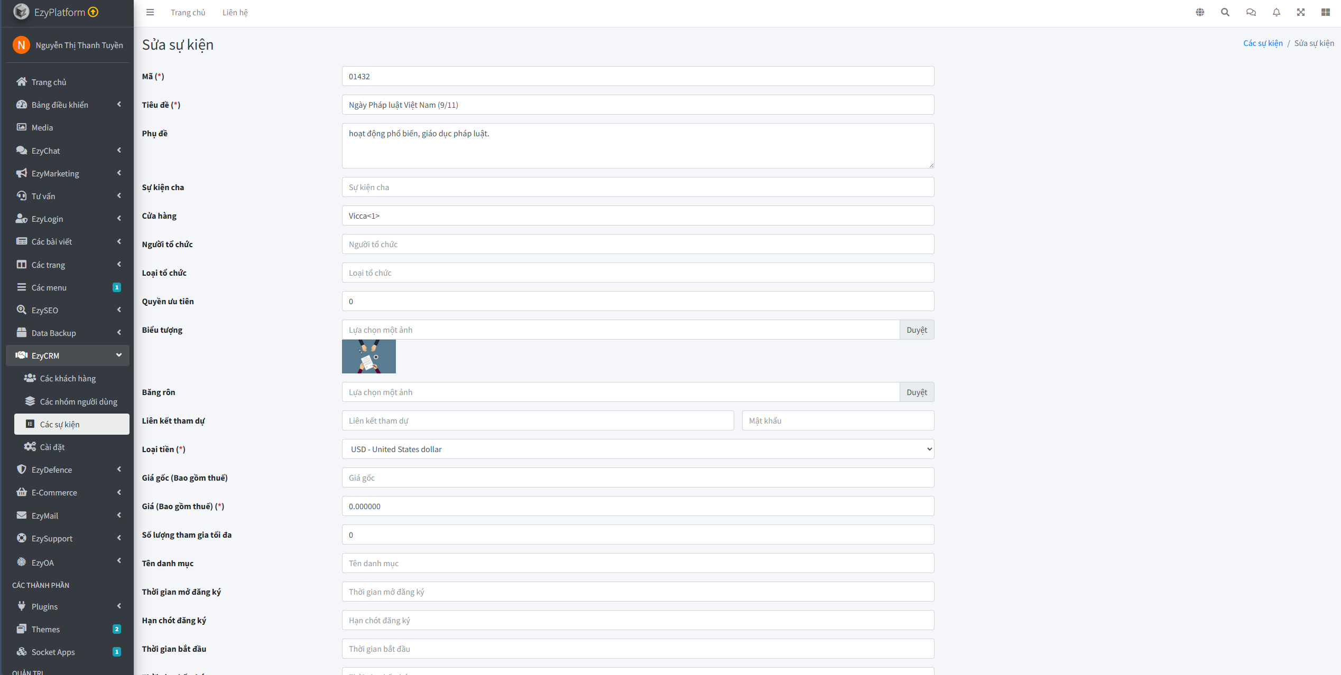1341x675 pixels.
Task: Open the chat messages icon in the header
Action: pyautogui.click(x=1251, y=12)
